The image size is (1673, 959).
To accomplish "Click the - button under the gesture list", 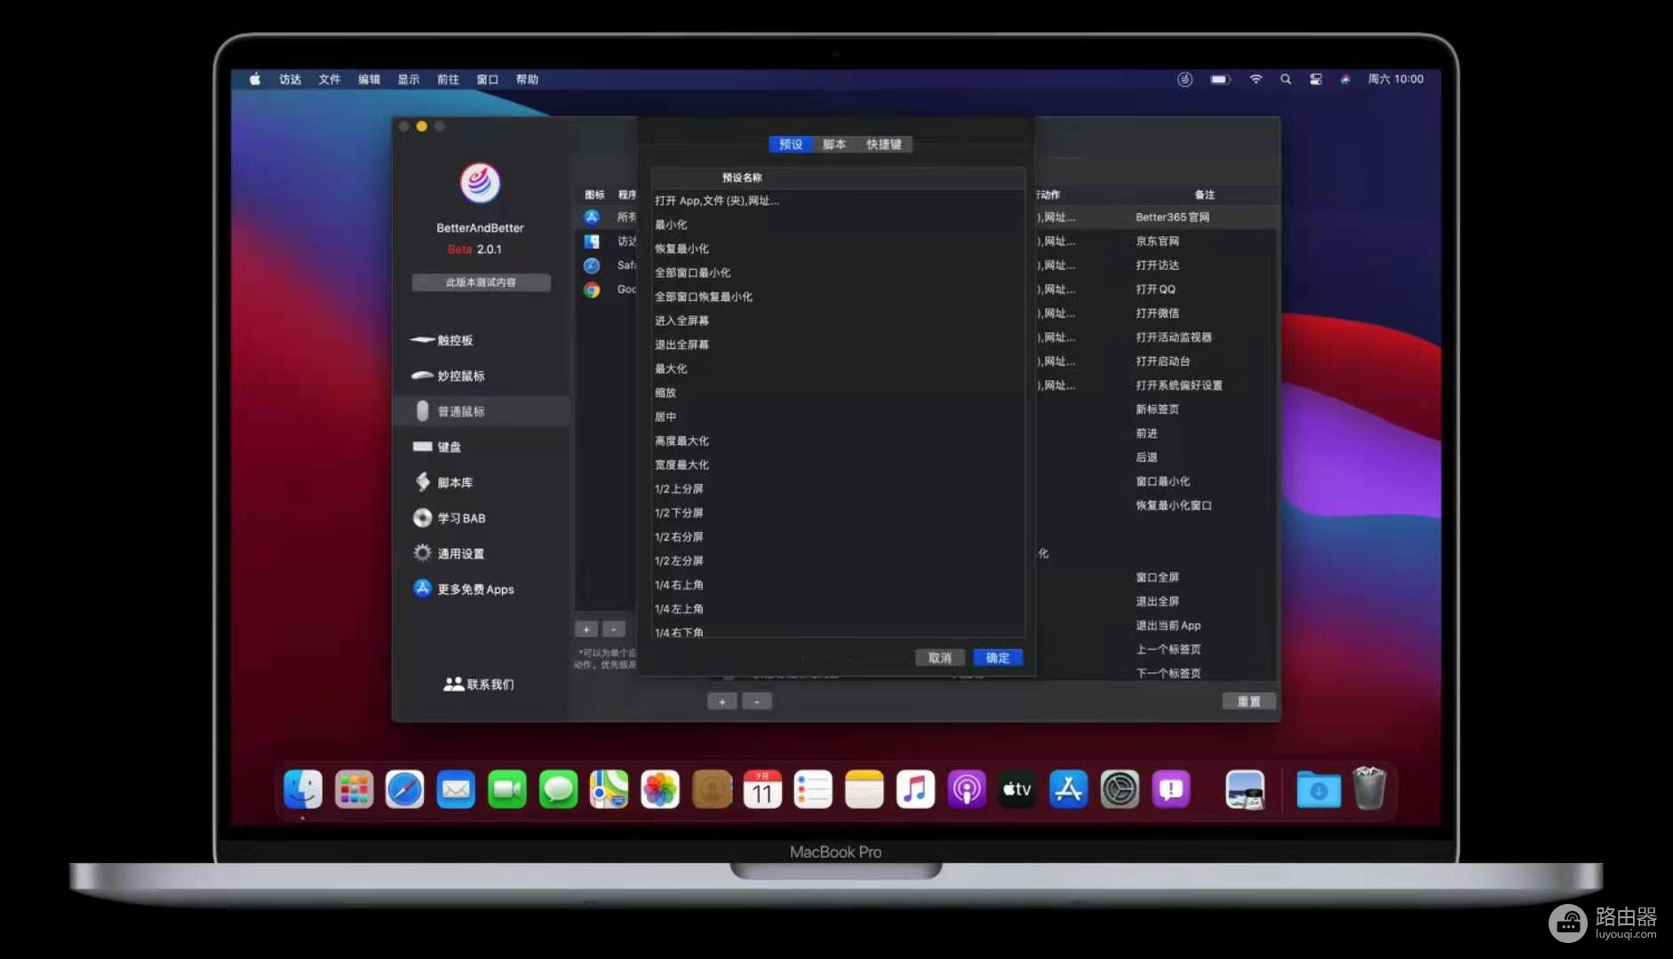I will (x=757, y=701).
